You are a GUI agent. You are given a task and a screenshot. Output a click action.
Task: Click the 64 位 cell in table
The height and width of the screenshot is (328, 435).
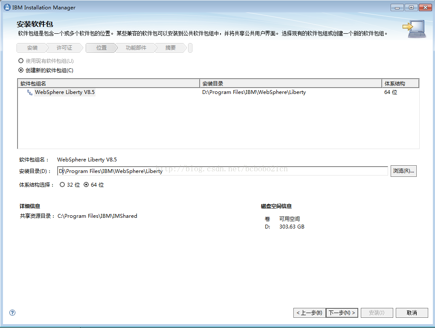pyautogui.click(x=391, y=92)
